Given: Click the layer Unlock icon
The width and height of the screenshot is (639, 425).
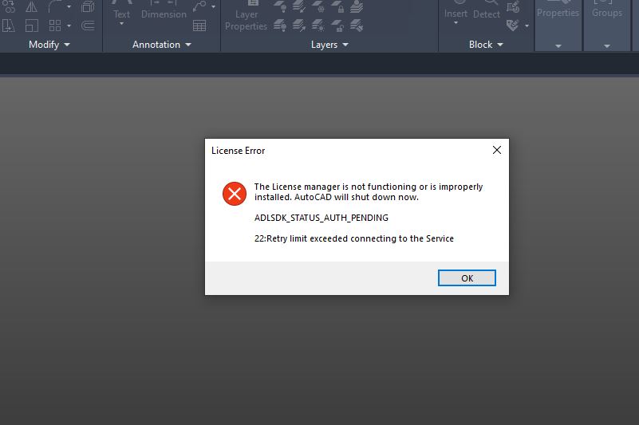Looking at the screenshot, I should (337, 26).
